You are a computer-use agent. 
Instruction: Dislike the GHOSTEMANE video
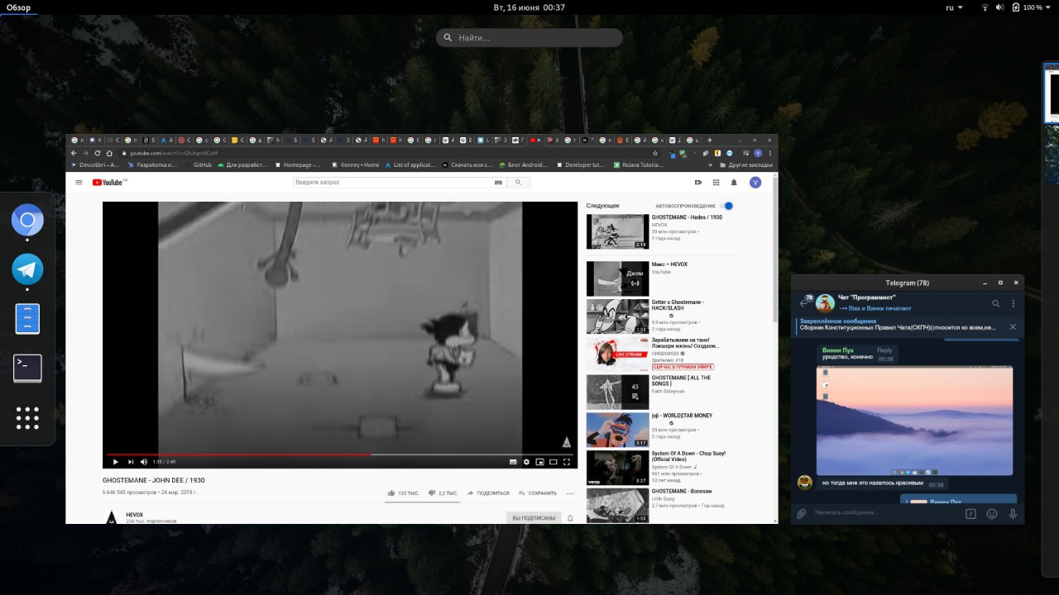443,493
